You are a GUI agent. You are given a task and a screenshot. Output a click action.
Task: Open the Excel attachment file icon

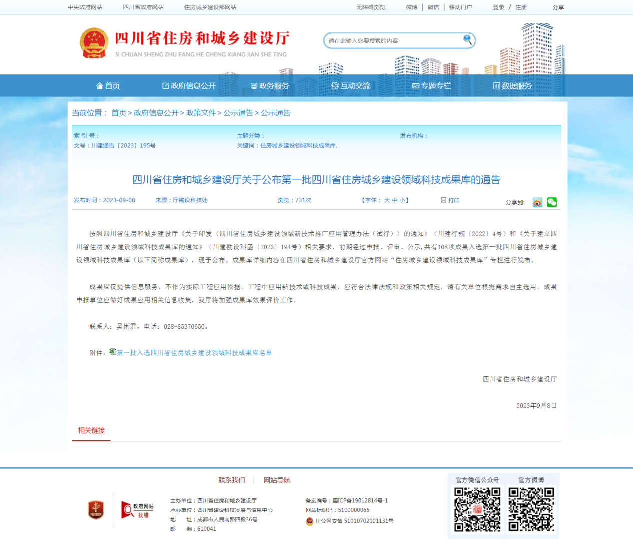click(113, 352)
